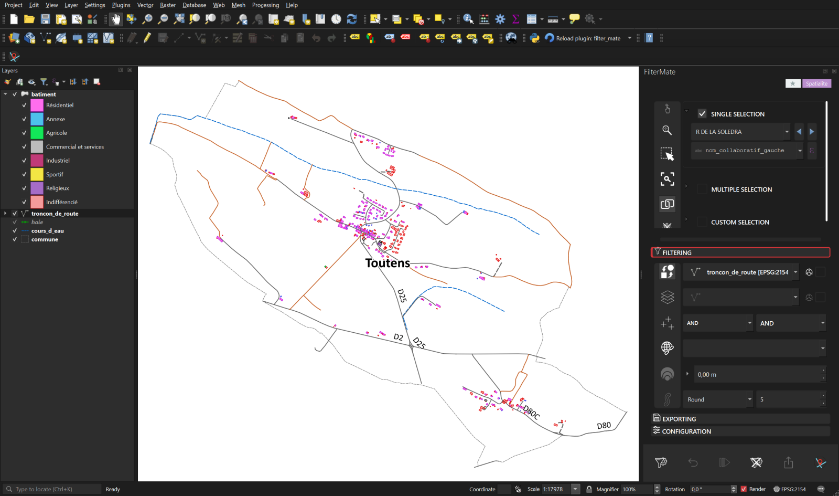Image resolution: width=839 pixels, height=496 pixels.
Task: Expand the EXPORTING section
Action: (740, 419)
